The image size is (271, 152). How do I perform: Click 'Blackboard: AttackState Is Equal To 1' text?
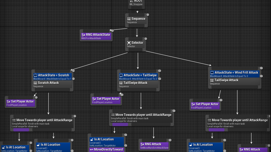tap(52, 79)
